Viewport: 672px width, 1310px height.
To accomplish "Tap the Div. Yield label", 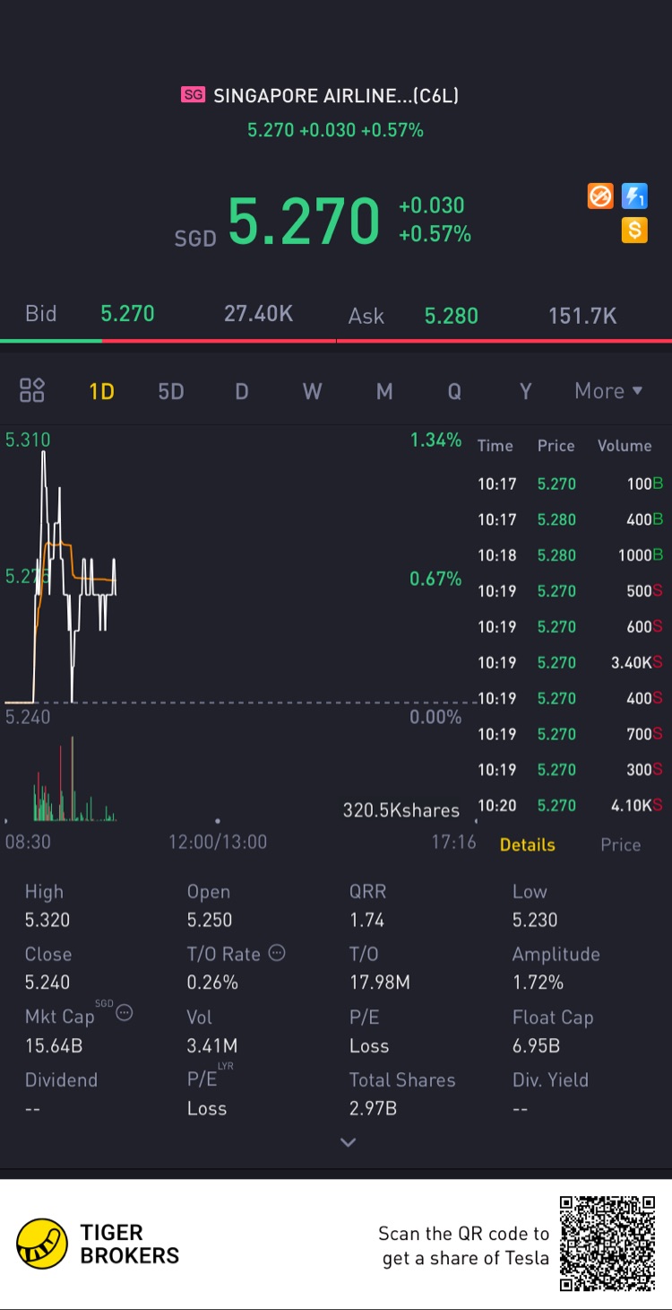I will tap(550, 1080).
